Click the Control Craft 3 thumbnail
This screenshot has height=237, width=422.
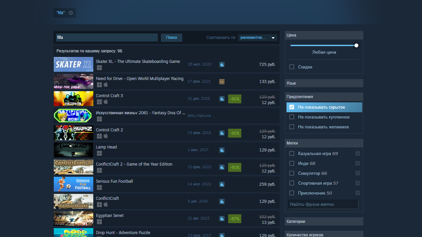[74, 99]
